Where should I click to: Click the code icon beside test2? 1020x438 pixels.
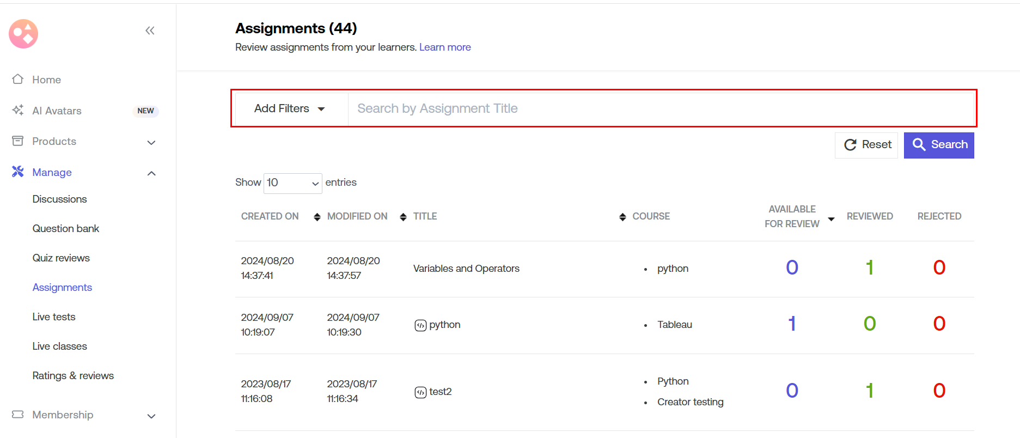coord(420,392)
